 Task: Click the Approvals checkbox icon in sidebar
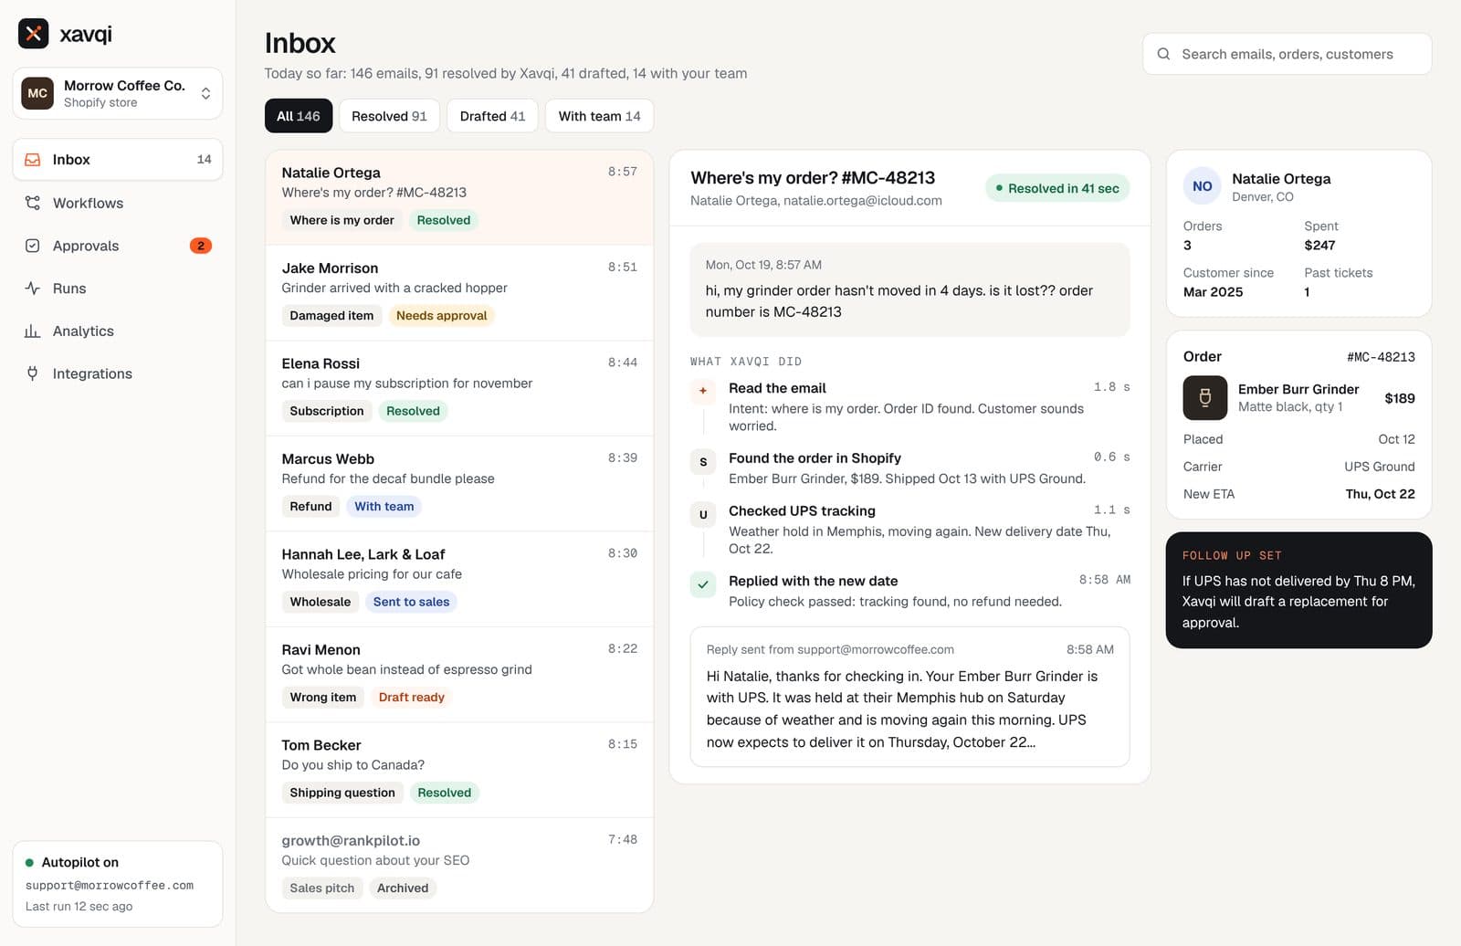point(33,246)
